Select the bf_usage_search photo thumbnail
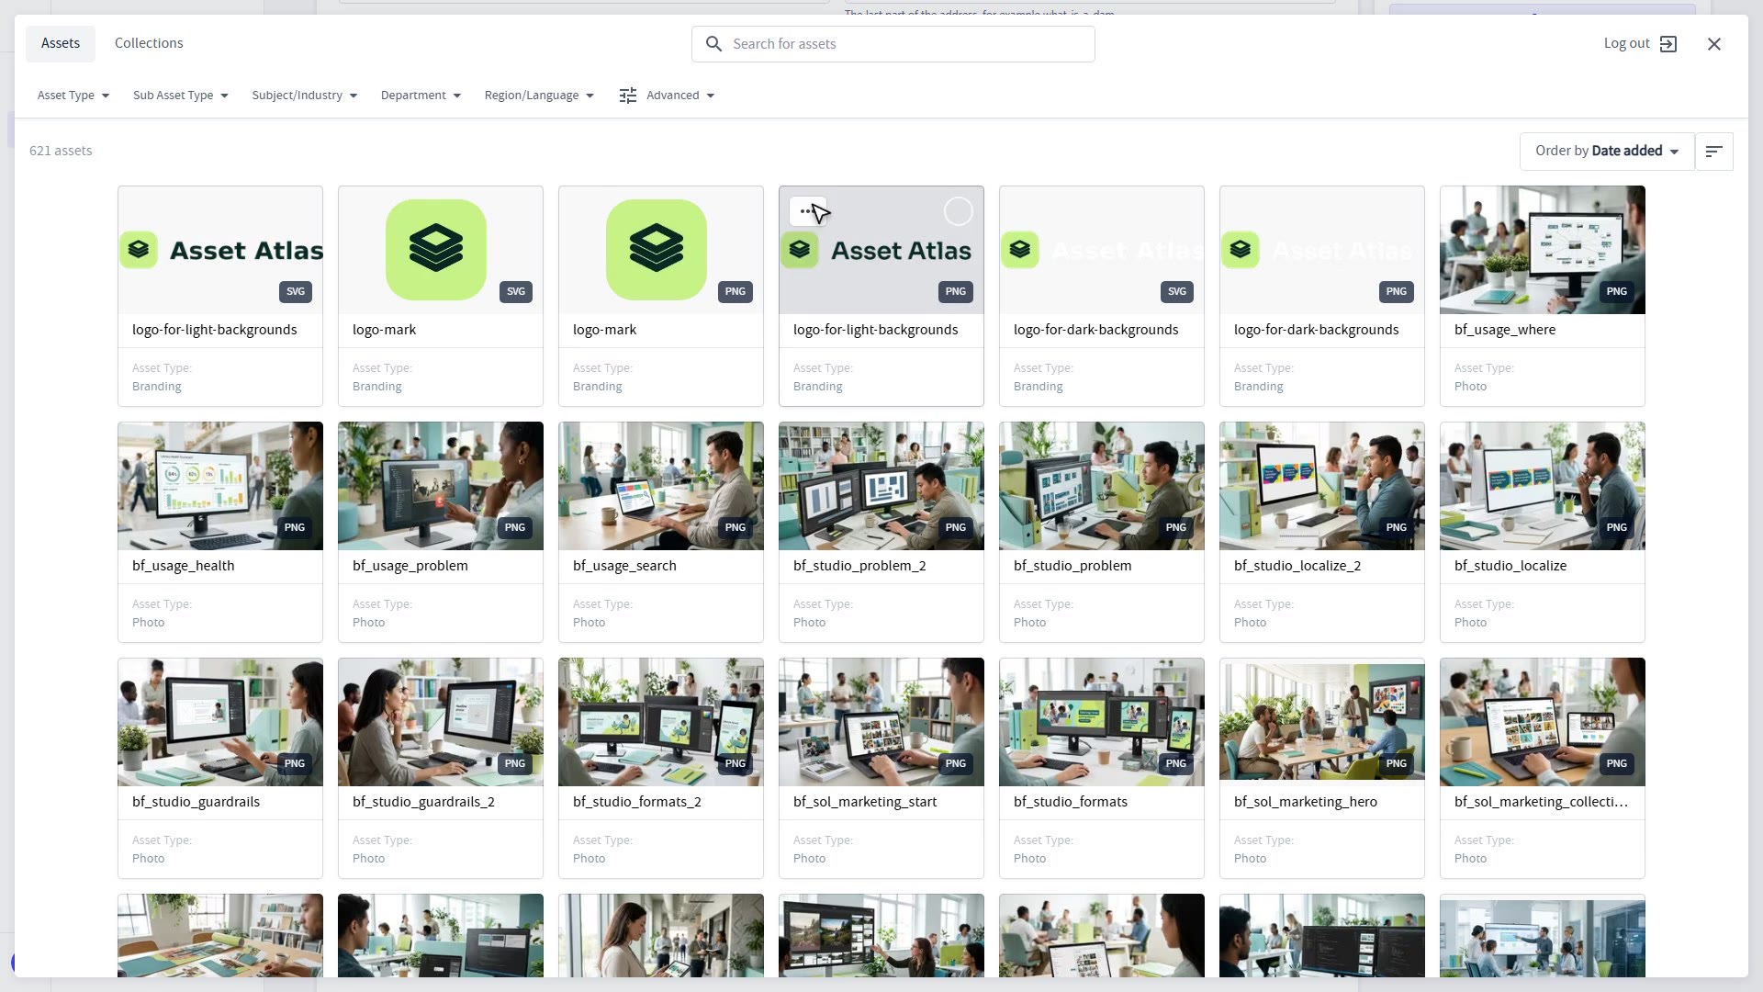The image size is (1763, 992). [x=661, y=486]
